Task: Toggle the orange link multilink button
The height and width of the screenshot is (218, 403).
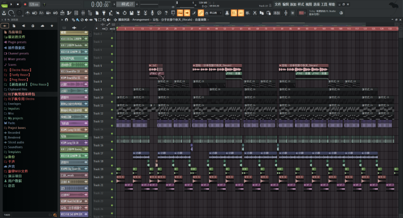Action: tap(200, 13)
